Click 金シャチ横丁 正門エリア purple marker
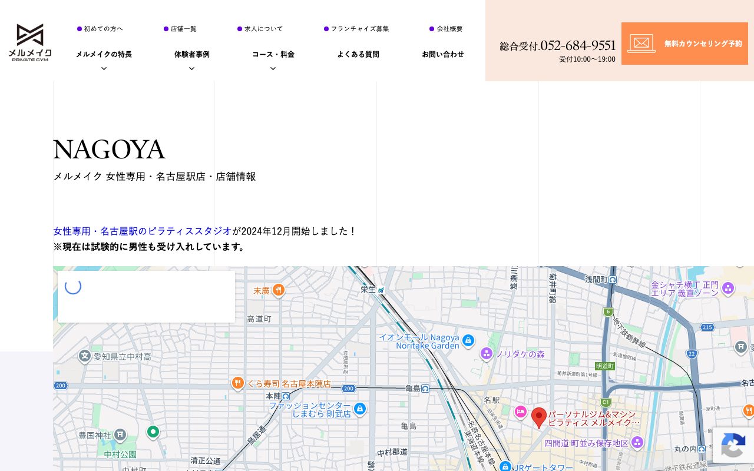 (x=728, y=288)
